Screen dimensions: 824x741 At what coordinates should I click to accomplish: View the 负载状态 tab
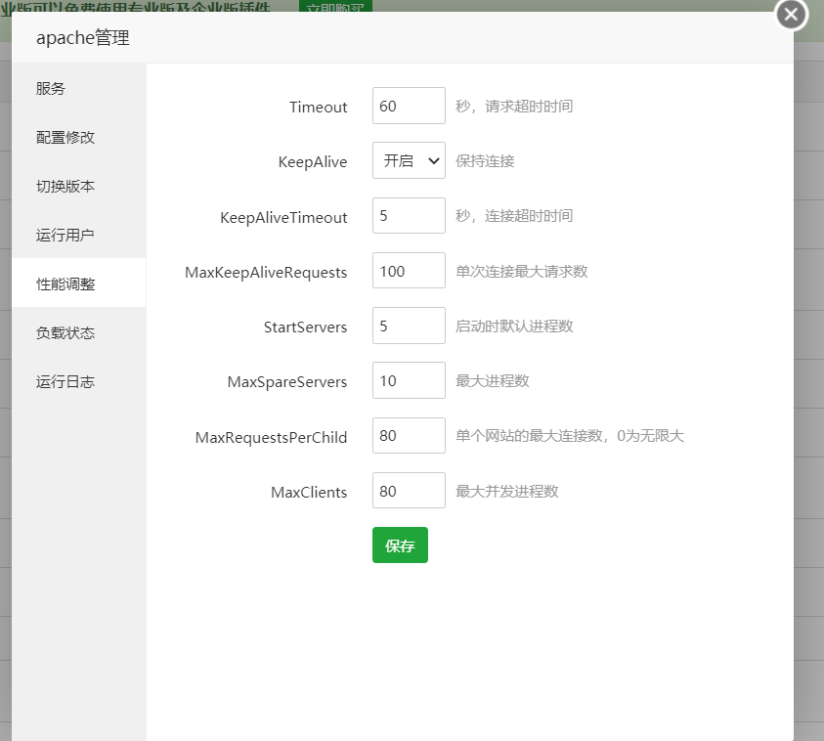79,332
